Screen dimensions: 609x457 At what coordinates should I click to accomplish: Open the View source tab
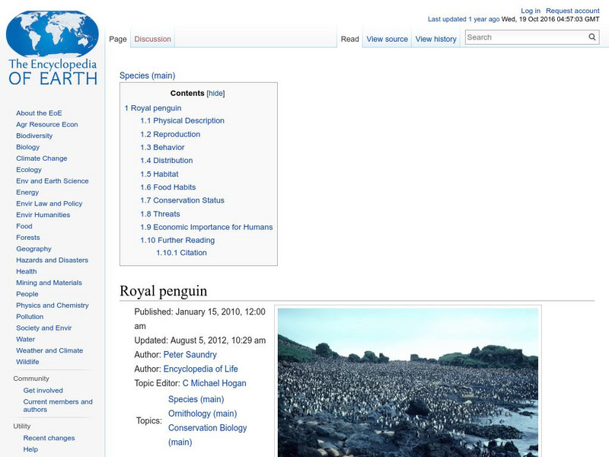(x=387, y=39)
